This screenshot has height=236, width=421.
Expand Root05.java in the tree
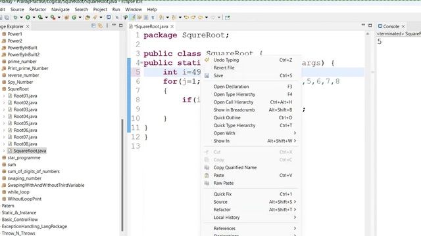coord(4,123)
